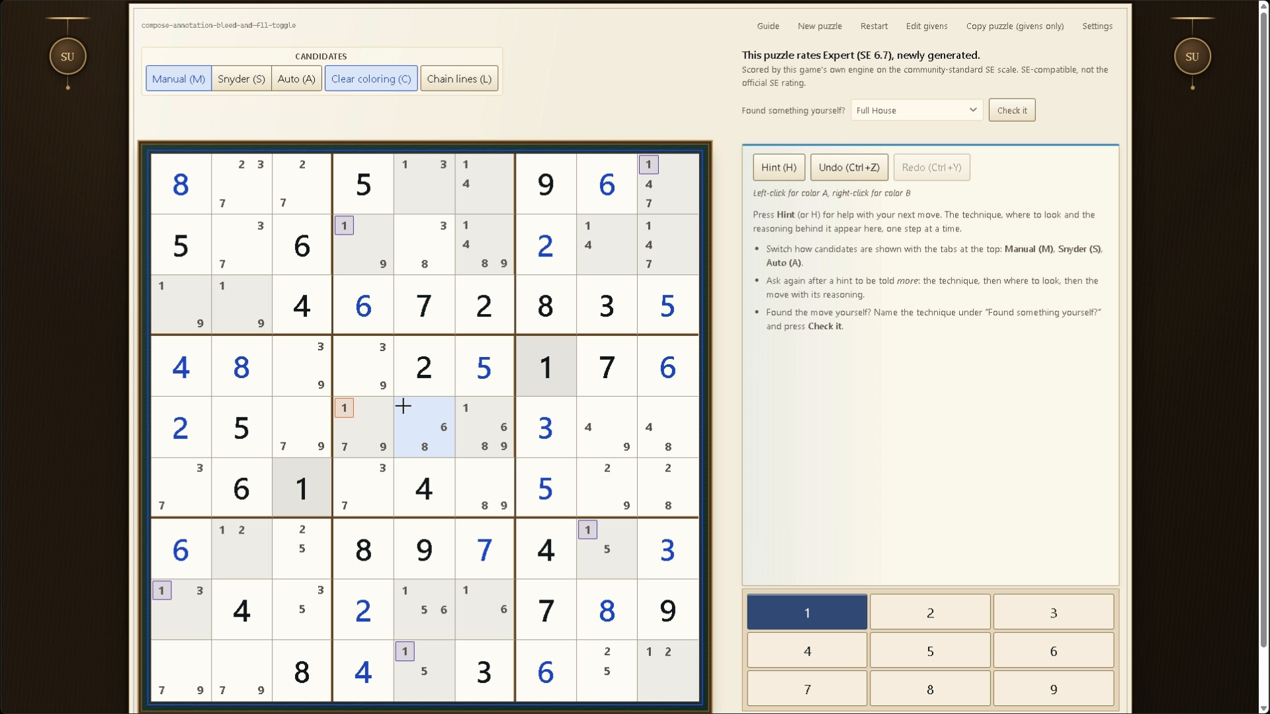Image resolution: width=1270 pixels, height=714 pixels.
Task: Select digit 1 on the number pad
Action: tap(807, 612)
